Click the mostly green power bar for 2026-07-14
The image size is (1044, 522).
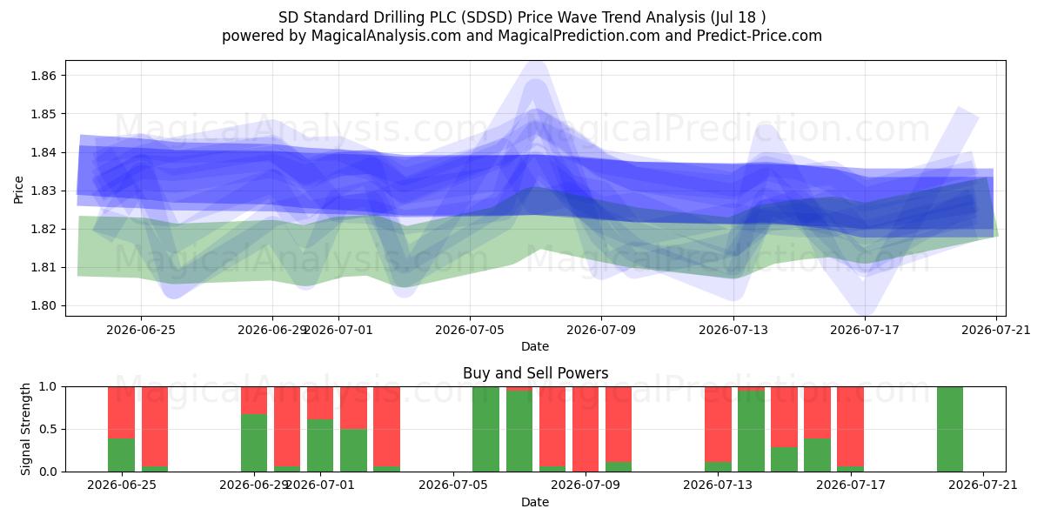751,429
